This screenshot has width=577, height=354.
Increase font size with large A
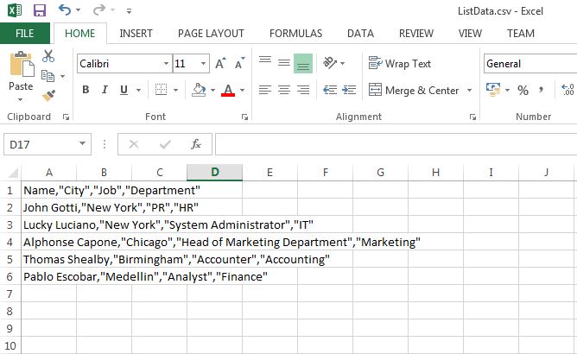(220, 63)
